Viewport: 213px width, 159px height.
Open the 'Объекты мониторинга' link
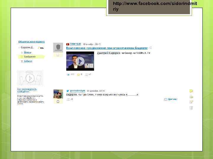[x=31, y=42]
